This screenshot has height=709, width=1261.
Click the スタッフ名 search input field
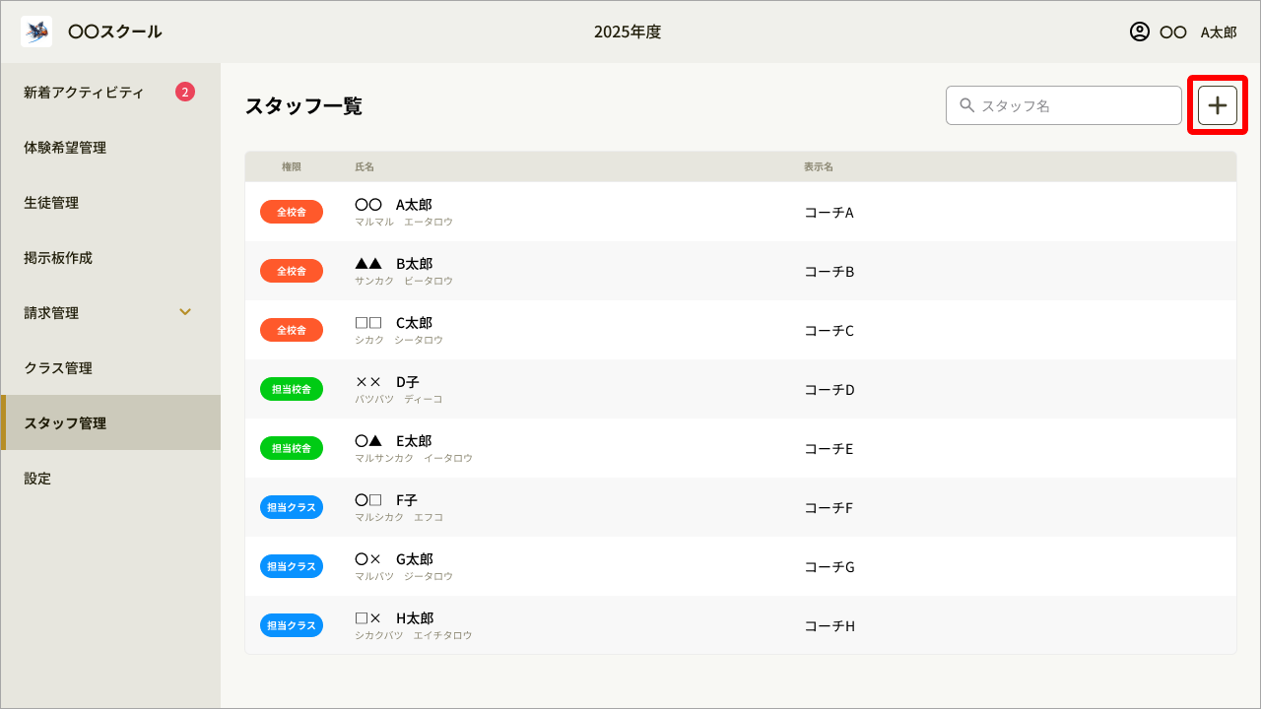[x=1064, y=104]
